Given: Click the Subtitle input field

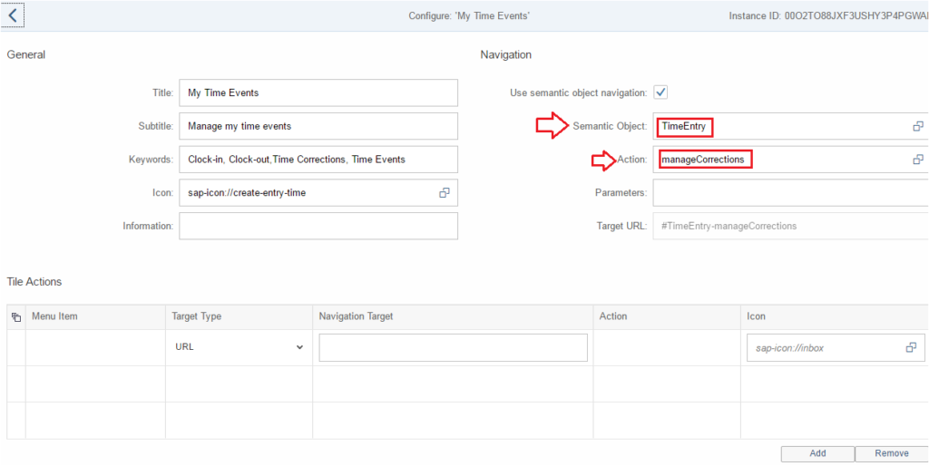Looking at the screenshot, I should [318, 126].
